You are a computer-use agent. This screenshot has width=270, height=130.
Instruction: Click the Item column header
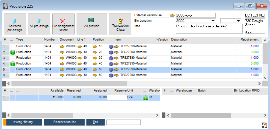134,40
